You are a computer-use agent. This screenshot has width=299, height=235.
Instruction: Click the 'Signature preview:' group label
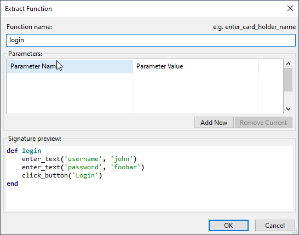(x=34, y=139)
